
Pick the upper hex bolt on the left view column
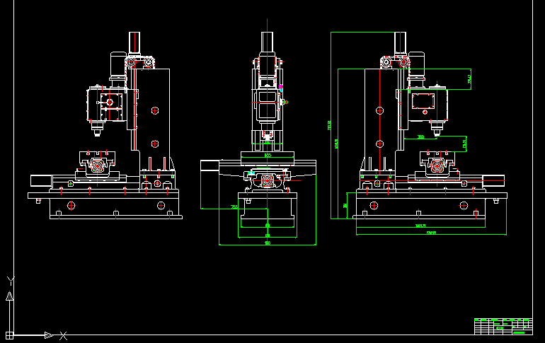pos(154,110)
